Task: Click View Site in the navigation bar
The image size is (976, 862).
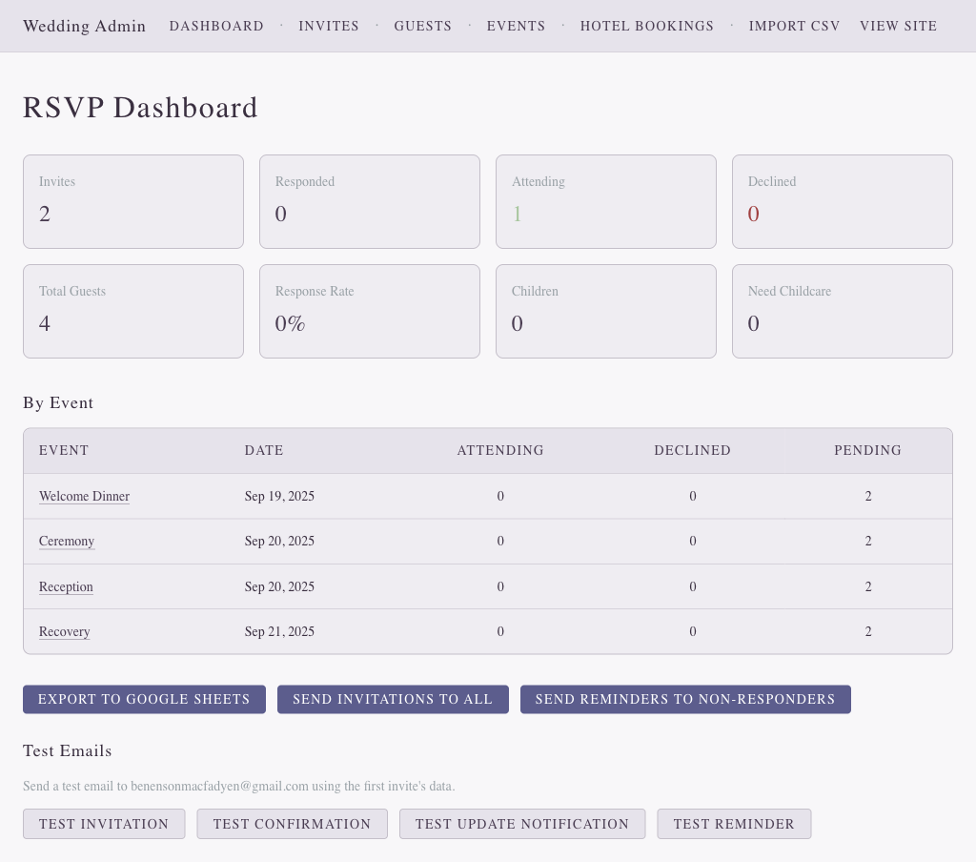Action: pos(898,26)
